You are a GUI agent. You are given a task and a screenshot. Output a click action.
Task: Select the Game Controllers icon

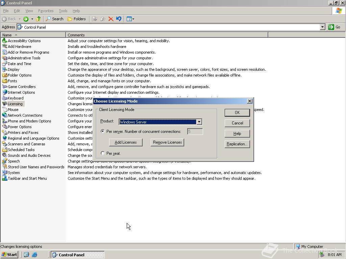click(x=4, y=87)
